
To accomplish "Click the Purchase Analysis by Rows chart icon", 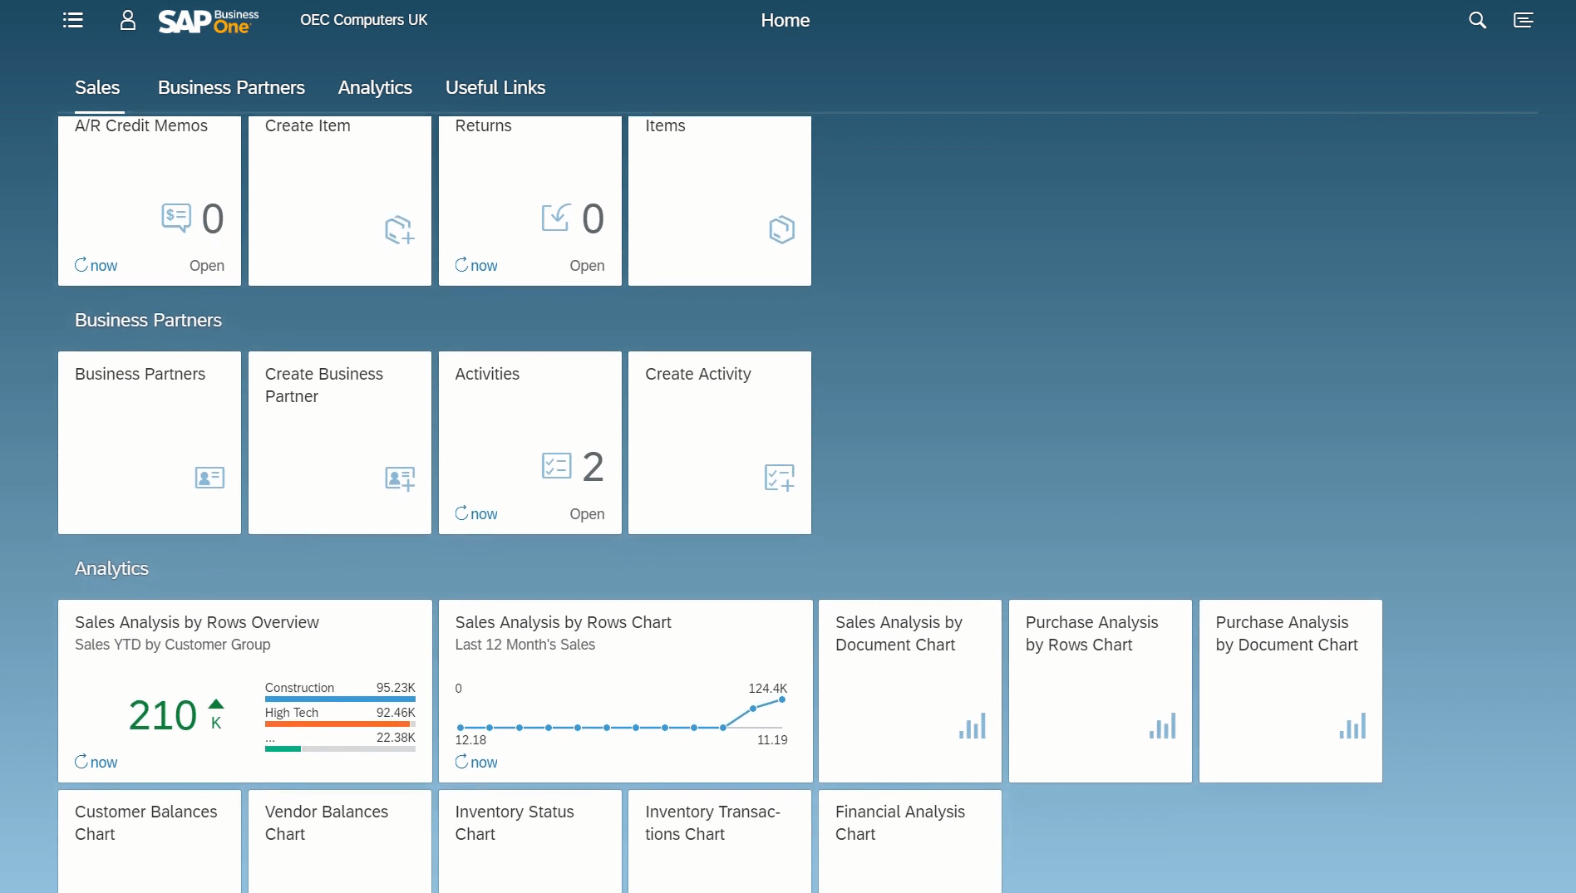I will coord(1162,726).
